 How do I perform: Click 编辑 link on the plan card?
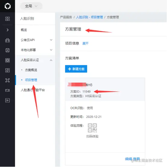tap(128, 159)
